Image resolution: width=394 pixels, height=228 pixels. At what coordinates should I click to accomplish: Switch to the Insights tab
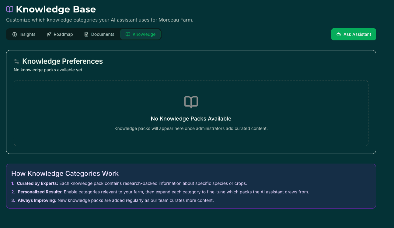tap(24, 34)
